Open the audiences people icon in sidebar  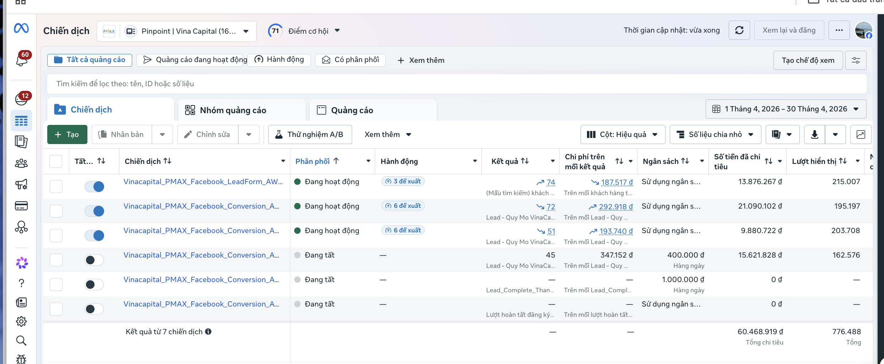[x=21, y=163]
